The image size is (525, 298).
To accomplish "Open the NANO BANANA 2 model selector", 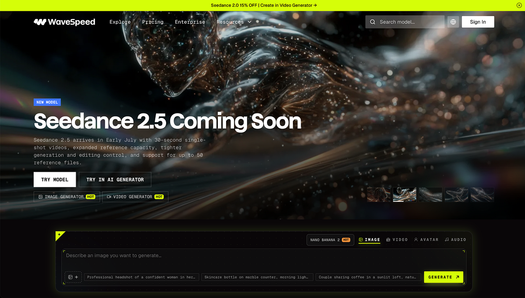I will click(x=330, y=240).
